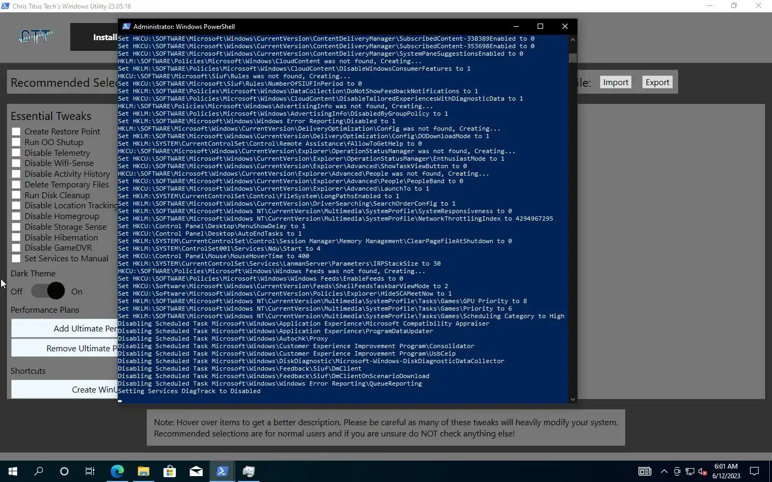Check Run OO Shutup
772x482 pixels.
coord(16,142)
